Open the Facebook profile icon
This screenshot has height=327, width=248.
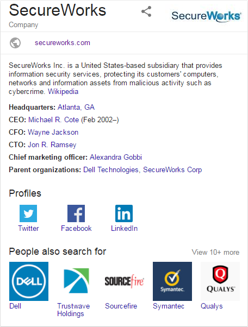76,213
